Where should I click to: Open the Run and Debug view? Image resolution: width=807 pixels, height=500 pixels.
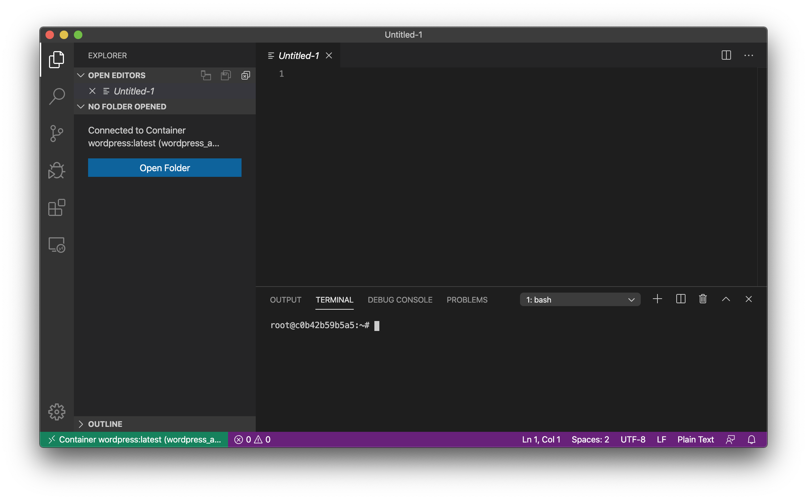click(57, 171)
